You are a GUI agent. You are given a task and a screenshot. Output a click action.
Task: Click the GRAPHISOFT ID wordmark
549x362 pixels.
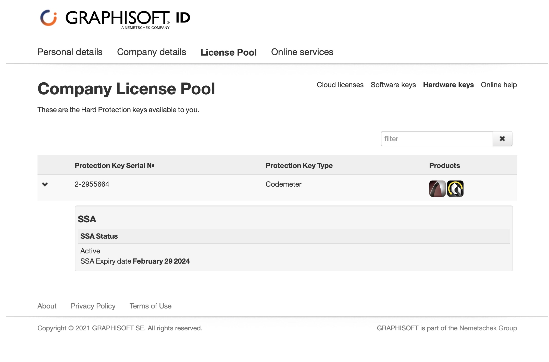pyautogui.click(x=128, y=18)
